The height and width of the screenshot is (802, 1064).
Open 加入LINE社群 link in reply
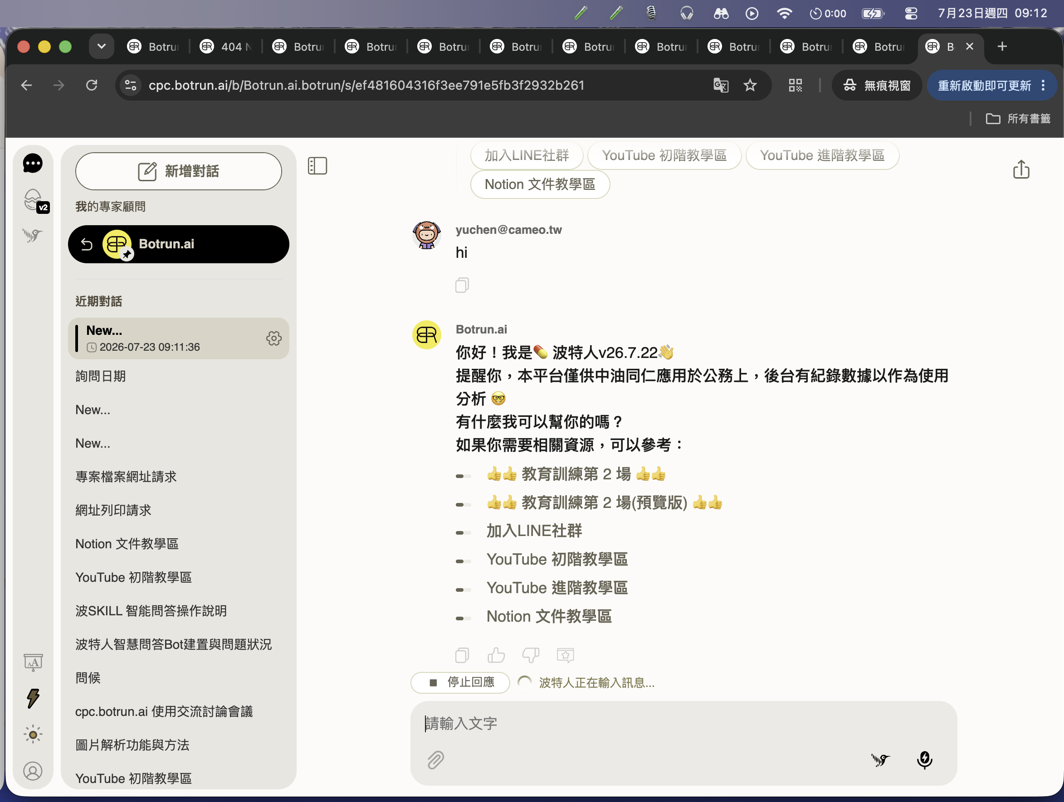coord(534,531)
